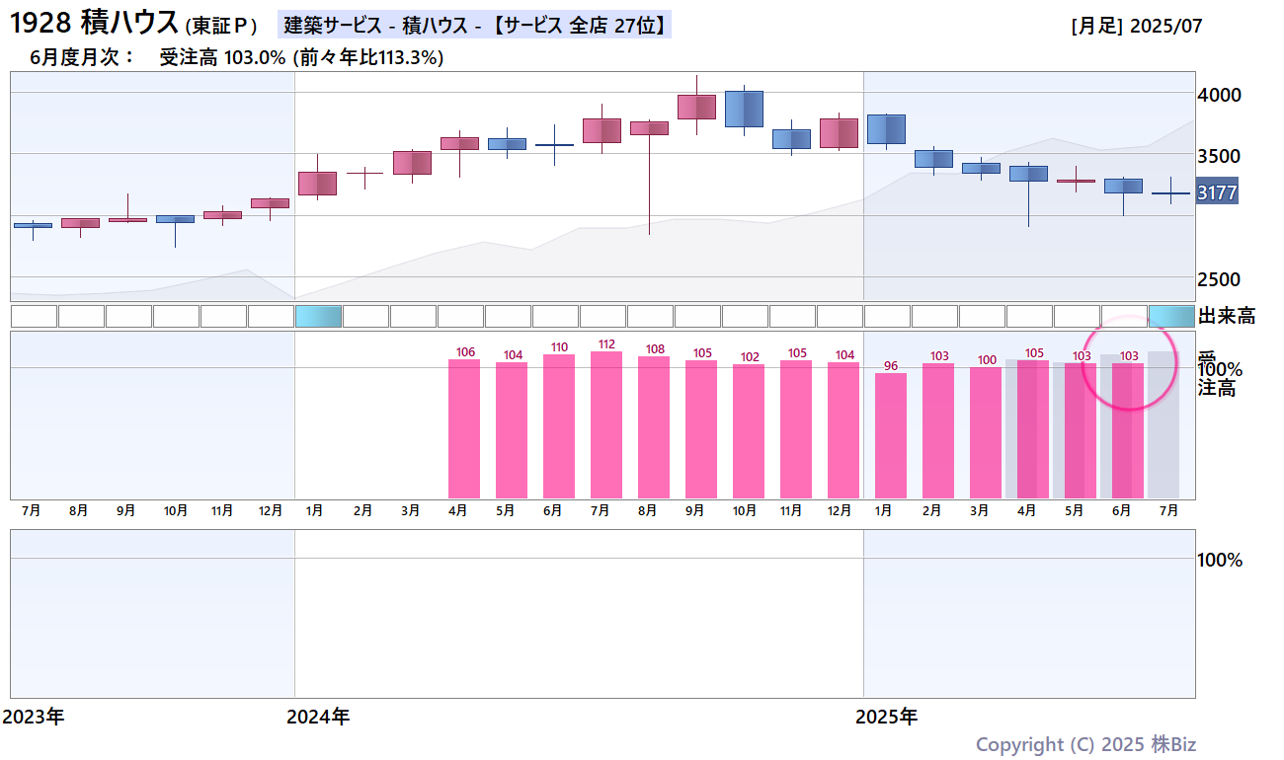Click the pink order bar labeled 102
The image size is (1284, 760).
pos(749,431)
